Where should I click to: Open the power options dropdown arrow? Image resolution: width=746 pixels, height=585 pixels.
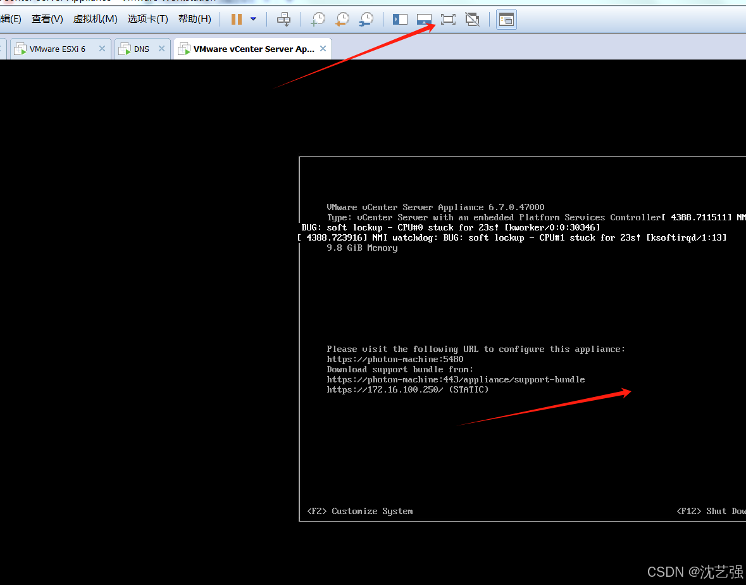(253, 19)
